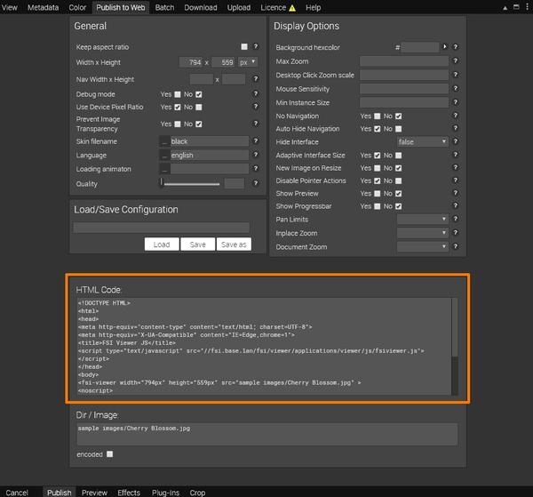Open help icon for Max Zoom
Viewport: 533px width, 497px height.
456,60
